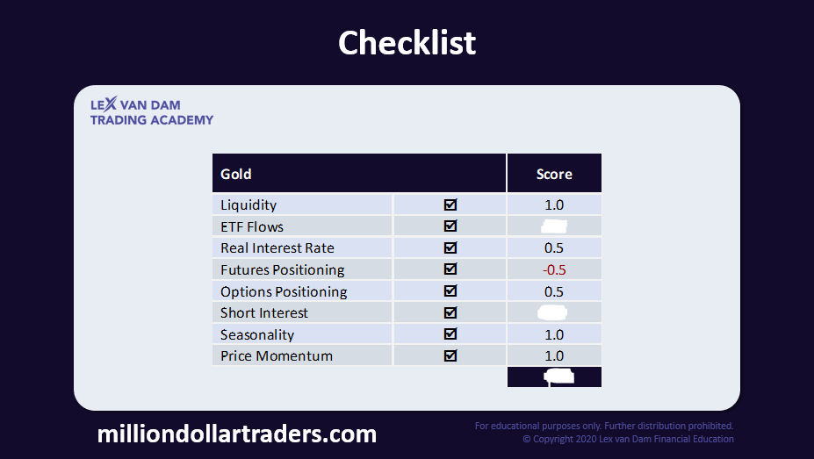Screen dimensions: 814x459
Task: Click the Seasonality checkbox
Action: (450, 334)
